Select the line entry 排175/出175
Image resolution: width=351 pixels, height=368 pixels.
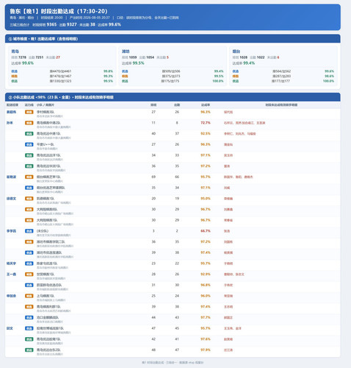(x=171, y=81)
